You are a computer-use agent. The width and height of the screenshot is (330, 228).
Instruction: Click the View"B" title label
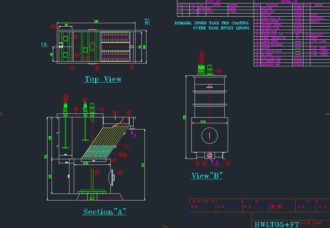206,176
